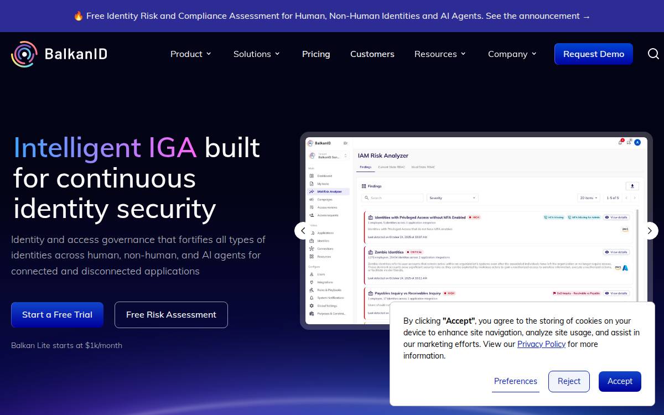Open the Severity filter dropdown
The height and width of the screenshot is (415, 664).
(x=453, y=198)
